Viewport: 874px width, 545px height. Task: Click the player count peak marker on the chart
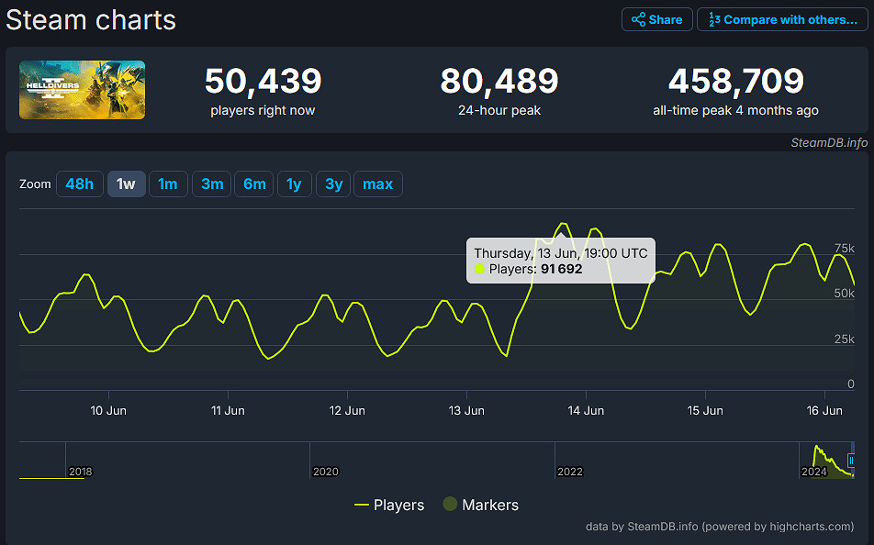pos(563,223)
